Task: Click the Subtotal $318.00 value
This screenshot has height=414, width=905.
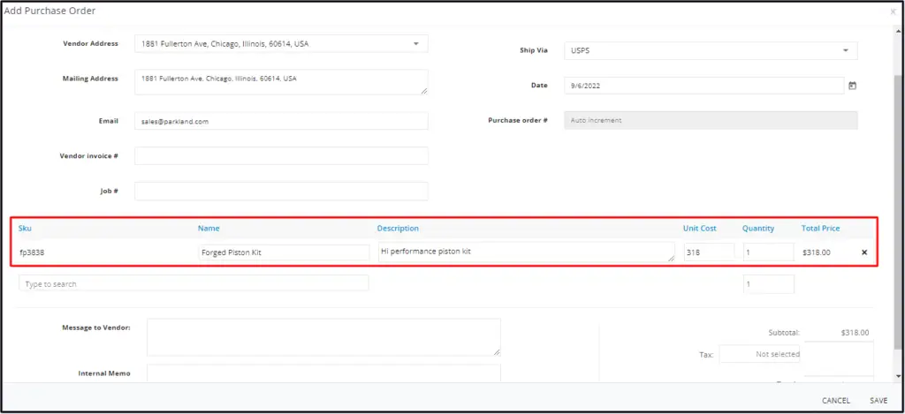Action: point(855,333)
